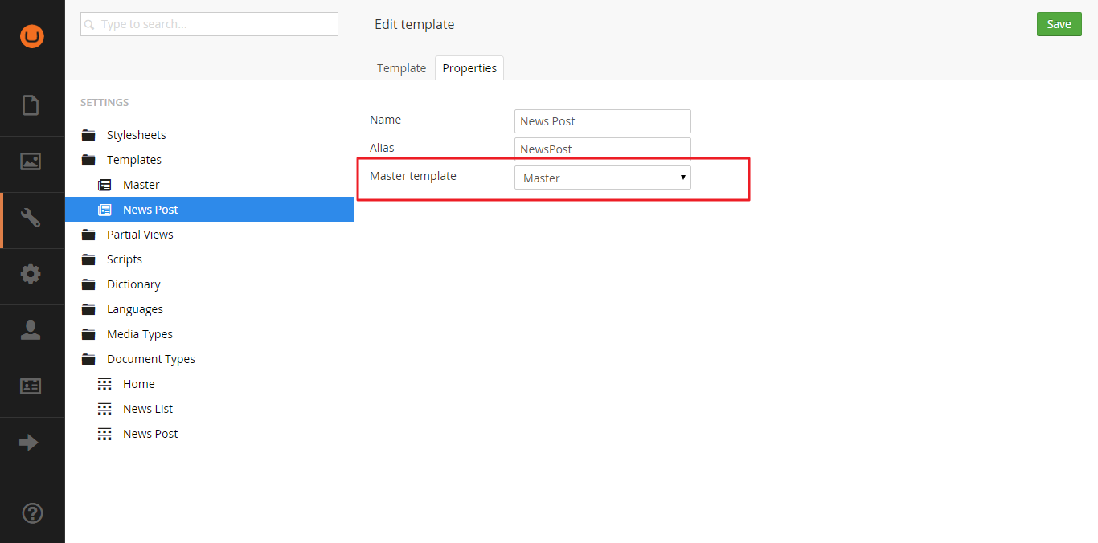
Task: Open the Content section document icon
Action: coord(31,105)
